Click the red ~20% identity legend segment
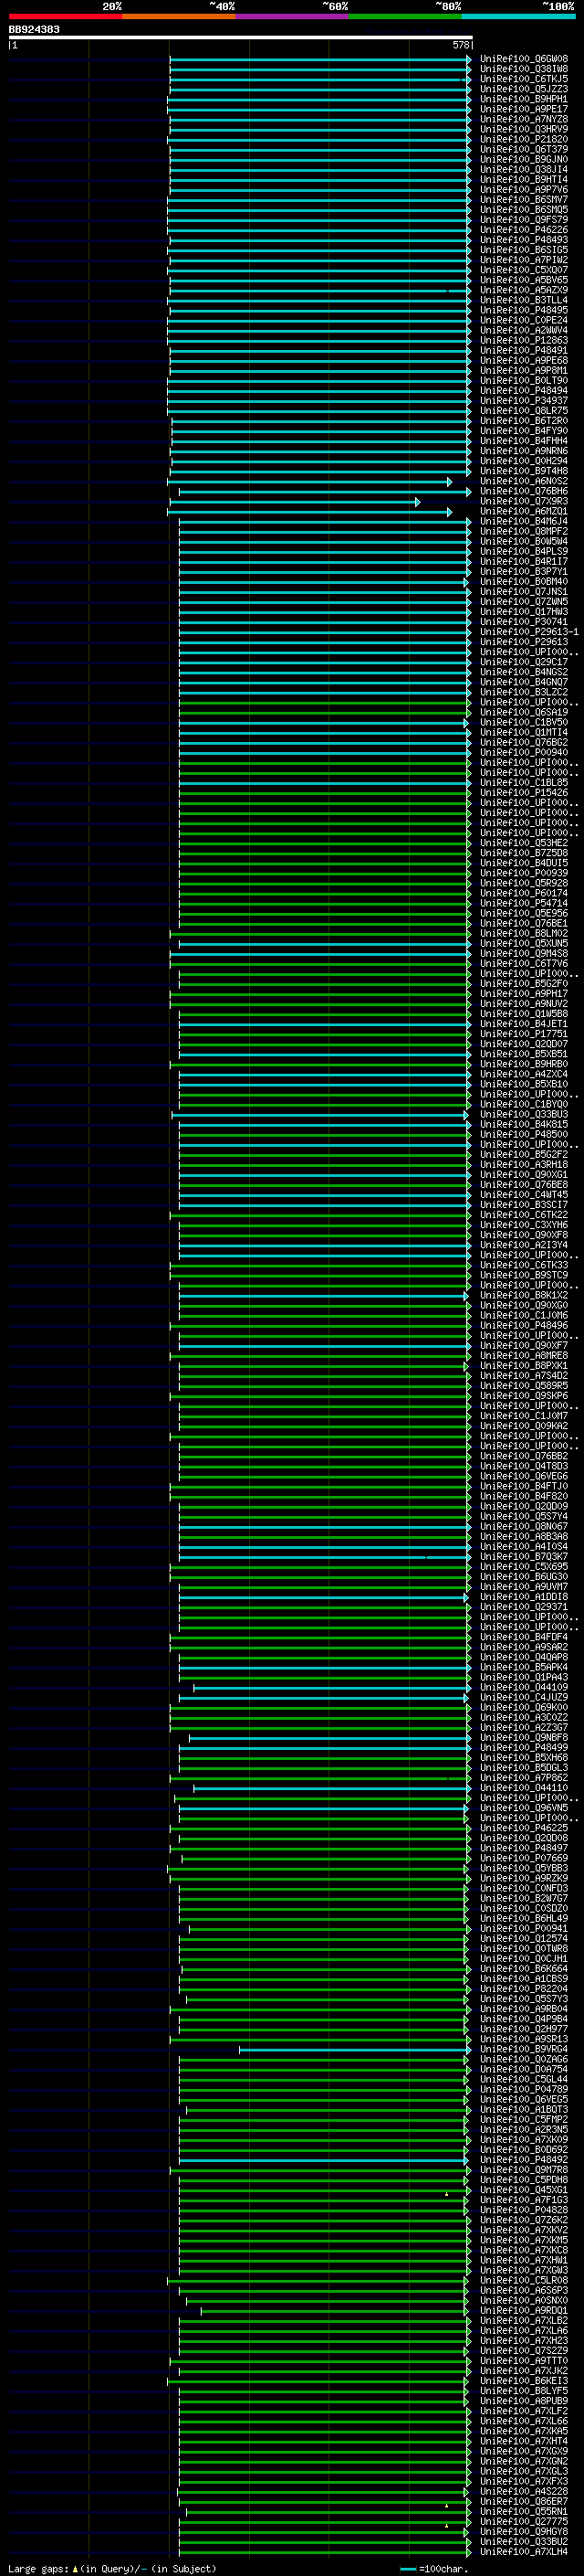Image resolution: width=584 pixels, height=2576 pixels. click(x=65, y=16)
